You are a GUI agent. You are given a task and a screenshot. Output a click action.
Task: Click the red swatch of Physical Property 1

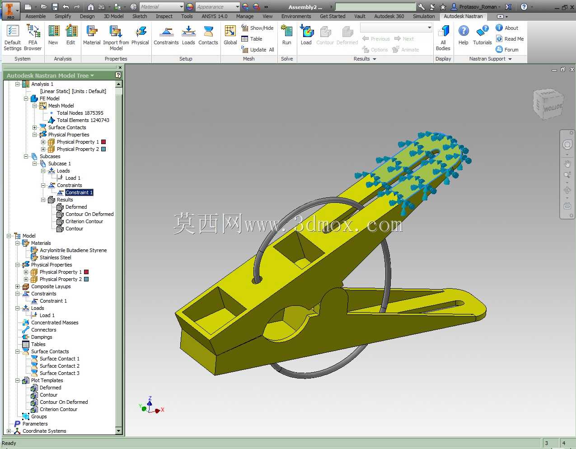coord(103,142)
